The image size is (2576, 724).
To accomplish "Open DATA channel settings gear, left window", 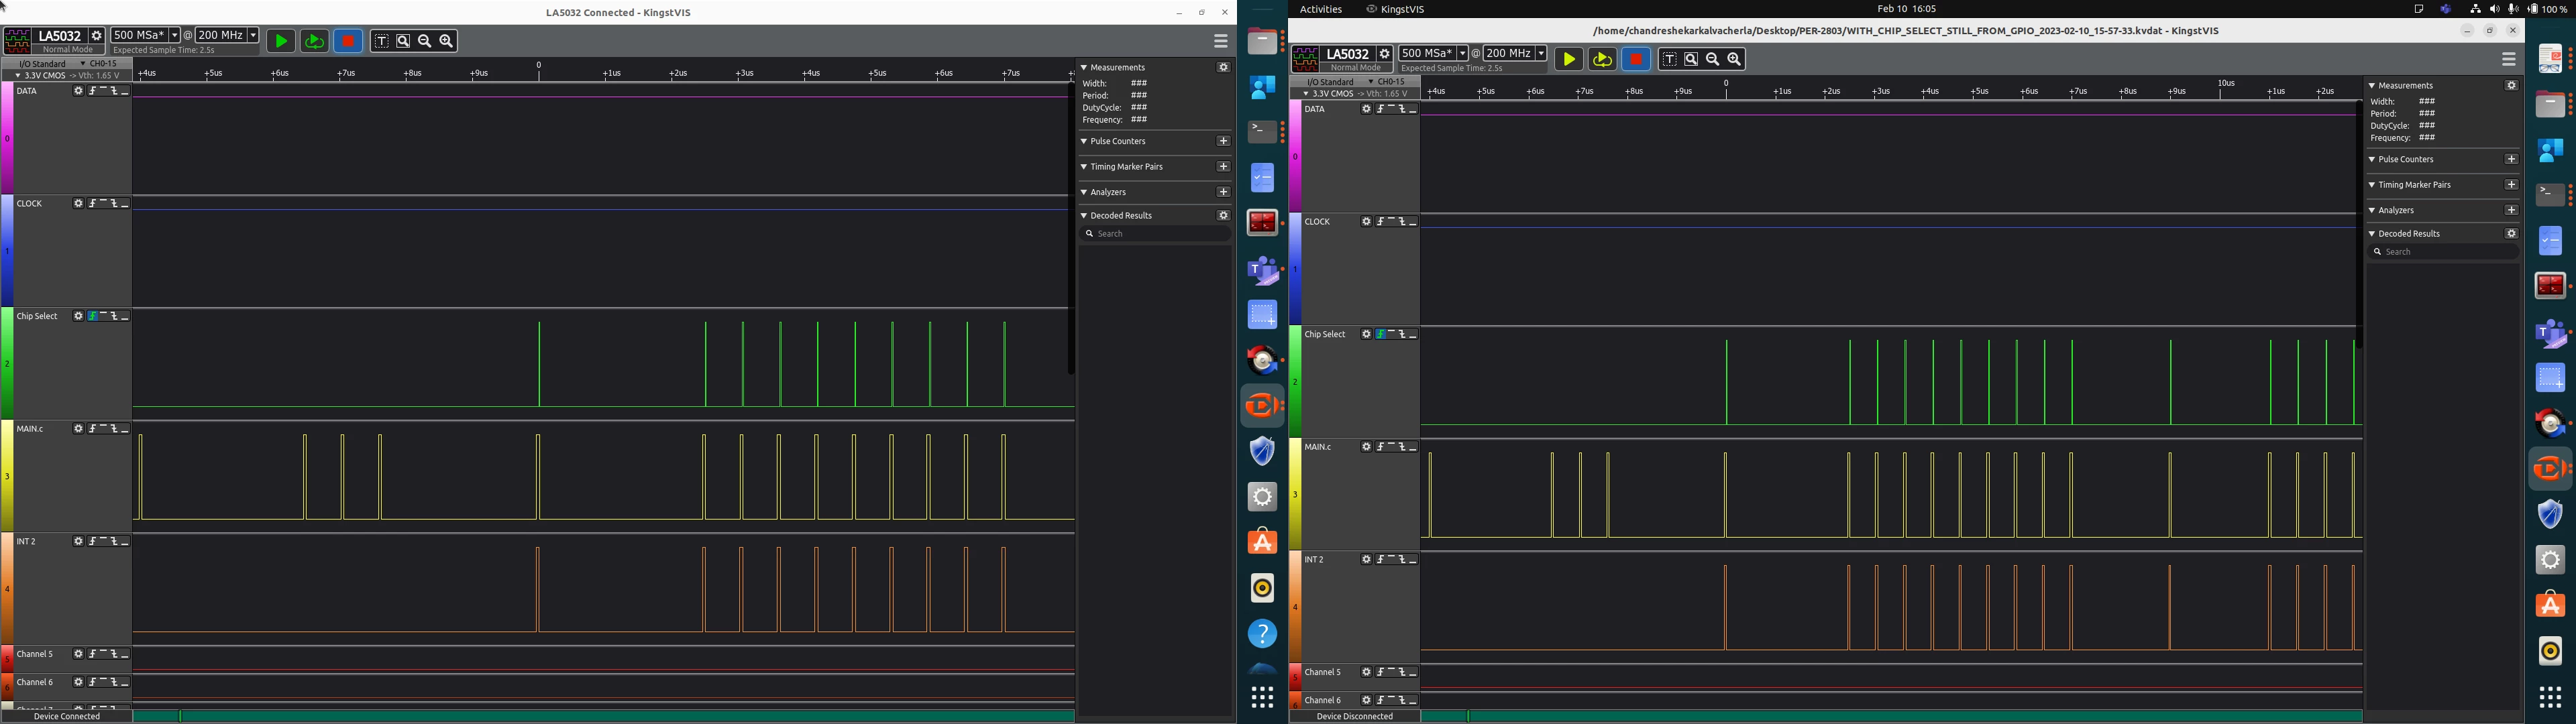I will tap(78, 91).
